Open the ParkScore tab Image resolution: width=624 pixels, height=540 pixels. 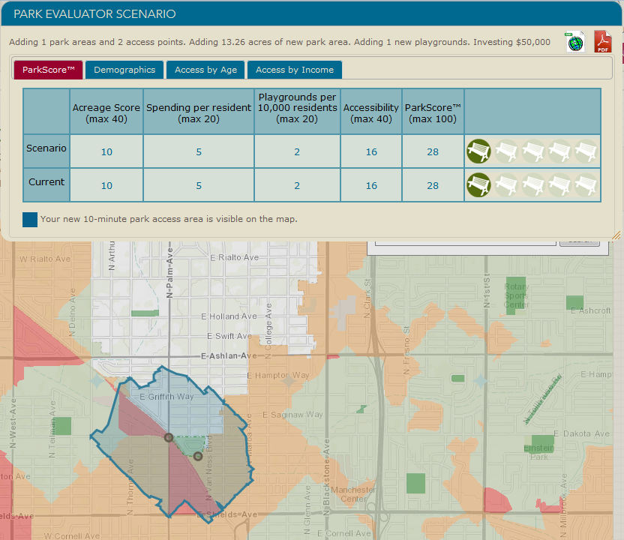(x=49, y=70)
